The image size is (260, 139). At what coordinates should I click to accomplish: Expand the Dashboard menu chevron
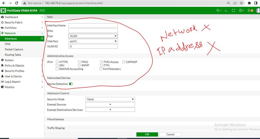(42, 17)
